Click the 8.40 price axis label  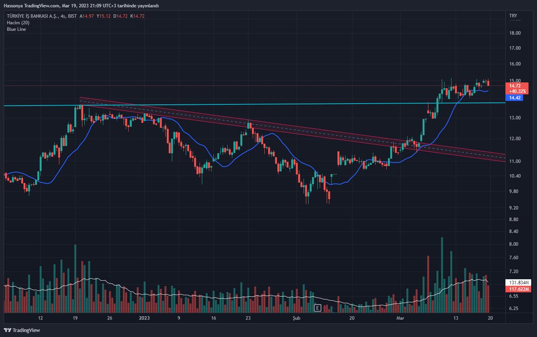click(x=514, y=232)
